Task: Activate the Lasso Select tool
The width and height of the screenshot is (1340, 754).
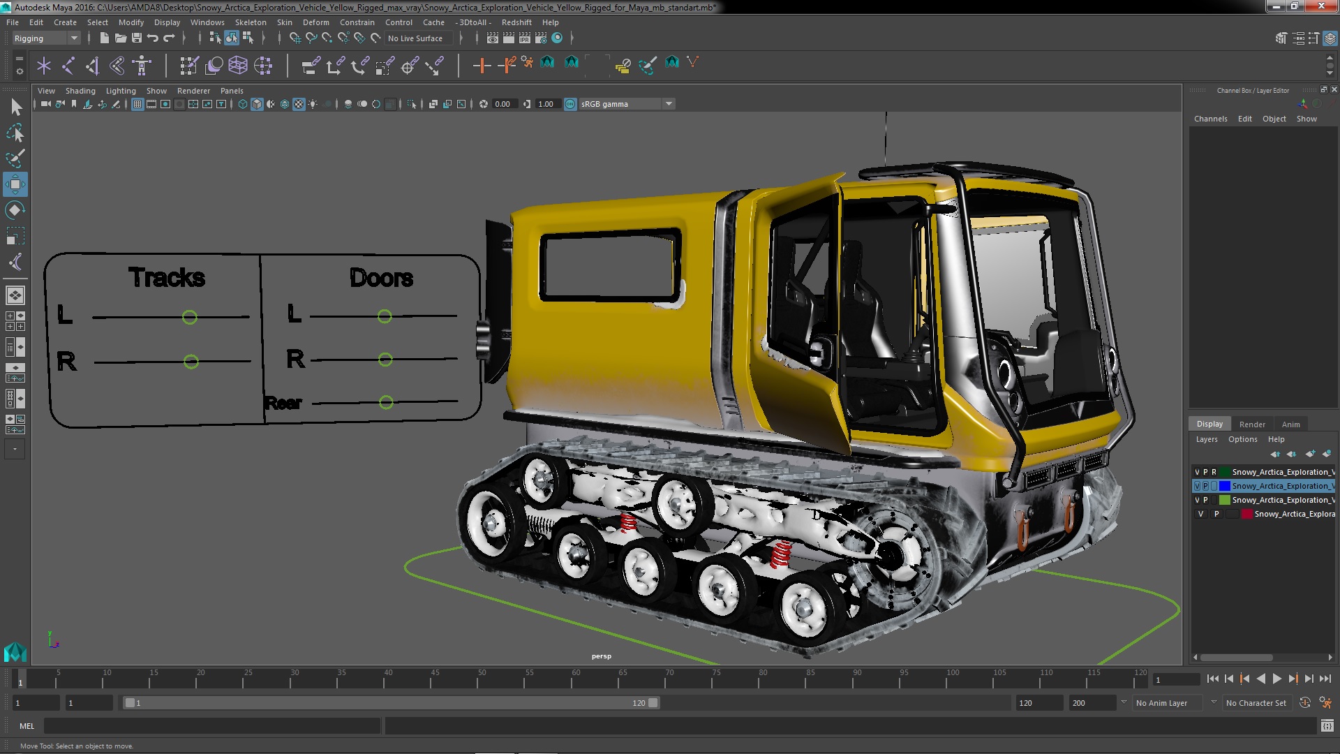Action: click(15, 133)
